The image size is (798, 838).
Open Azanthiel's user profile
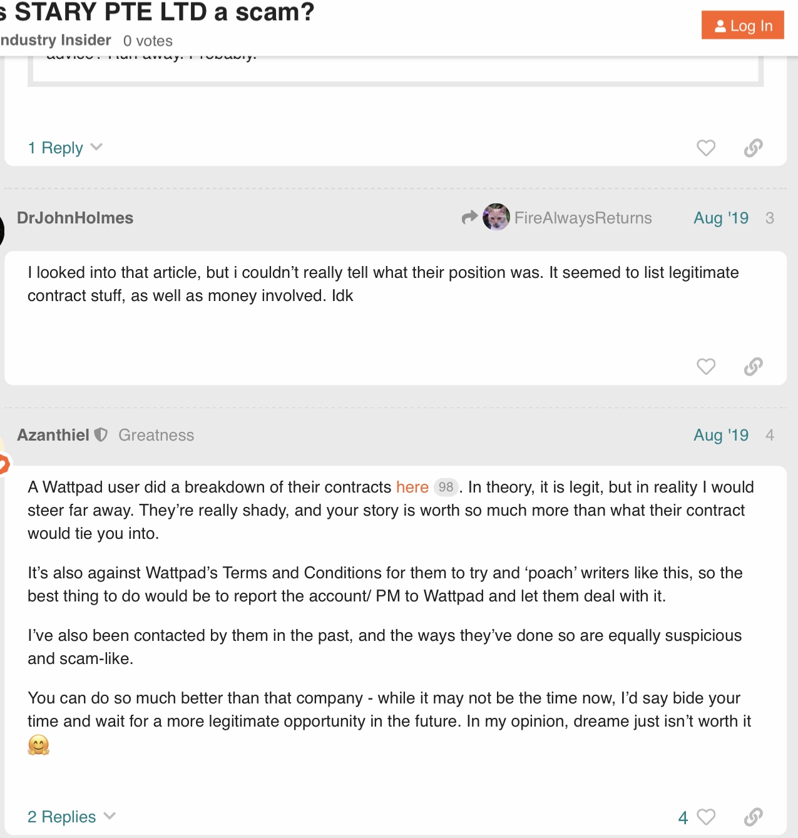53,435
